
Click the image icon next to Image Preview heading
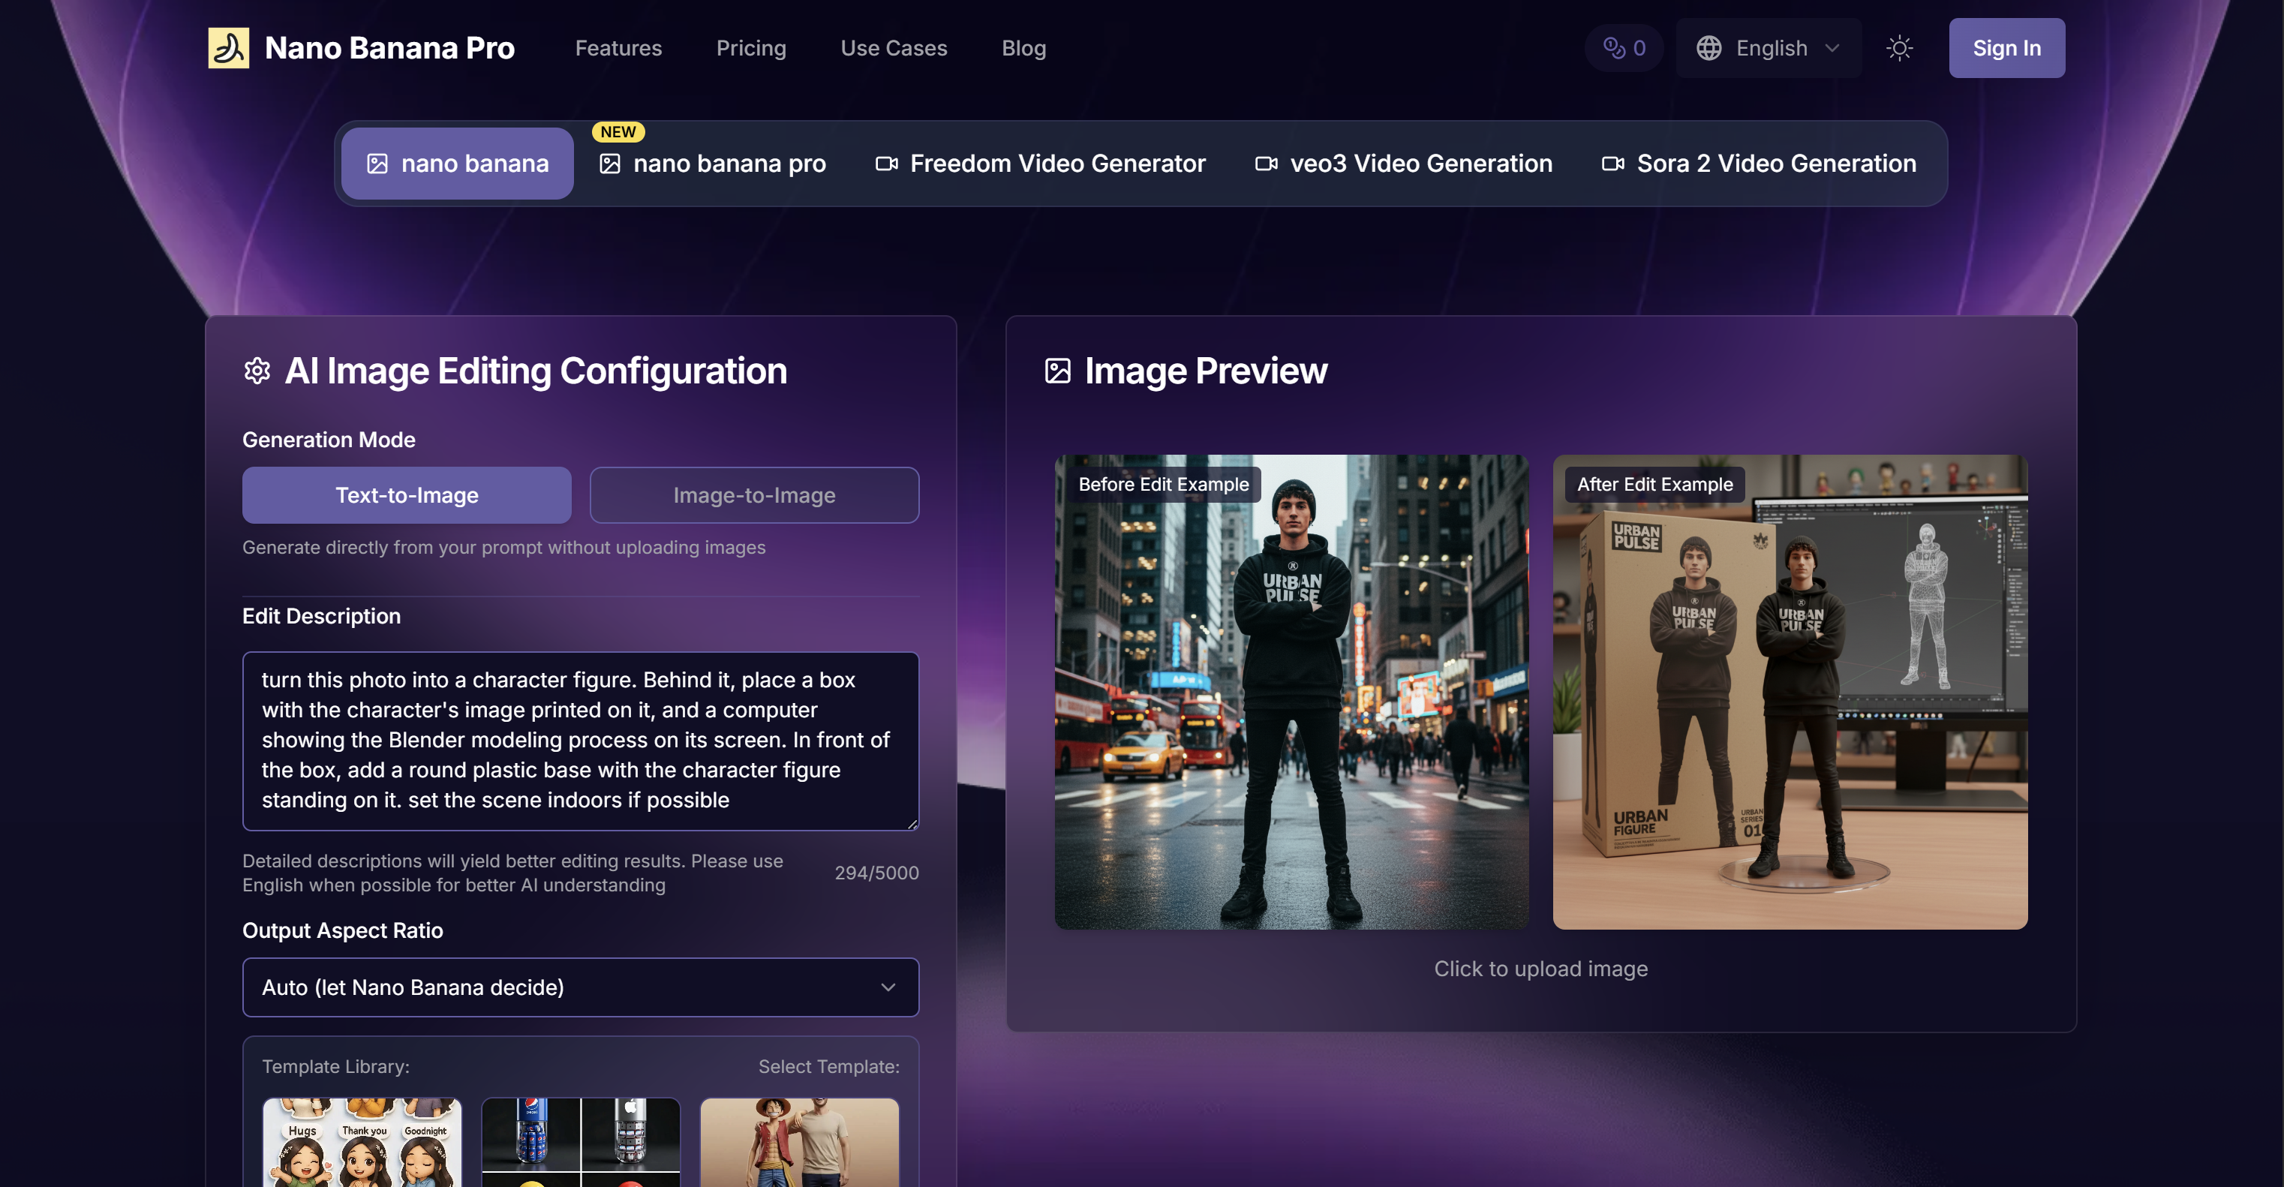1058,371
